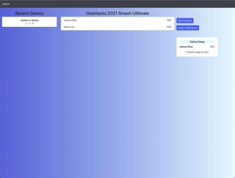This screenshot has width=235, height=178.
Task: Select the Danny Lee leaderboard row
Action: [117, 27]
